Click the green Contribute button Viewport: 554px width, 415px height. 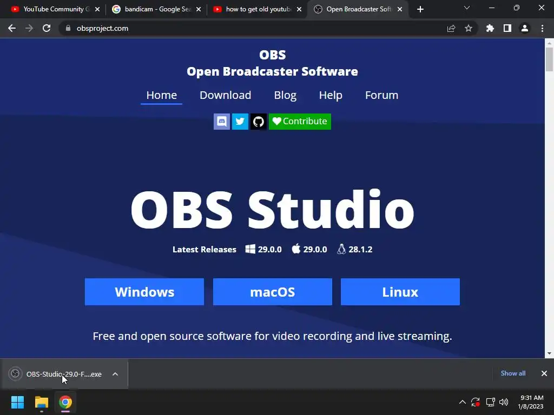pyautogui.click(x=300, y=122)
